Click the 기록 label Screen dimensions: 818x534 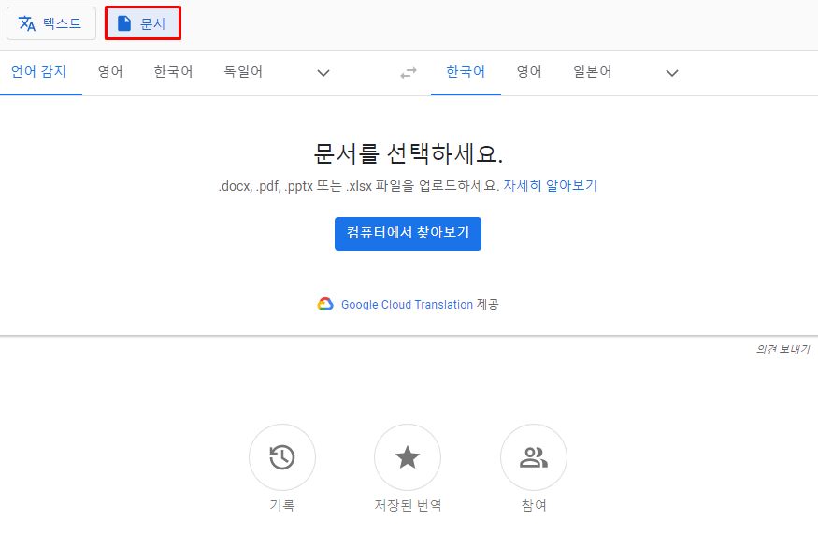pyautogui.click(x=282, y=505)
